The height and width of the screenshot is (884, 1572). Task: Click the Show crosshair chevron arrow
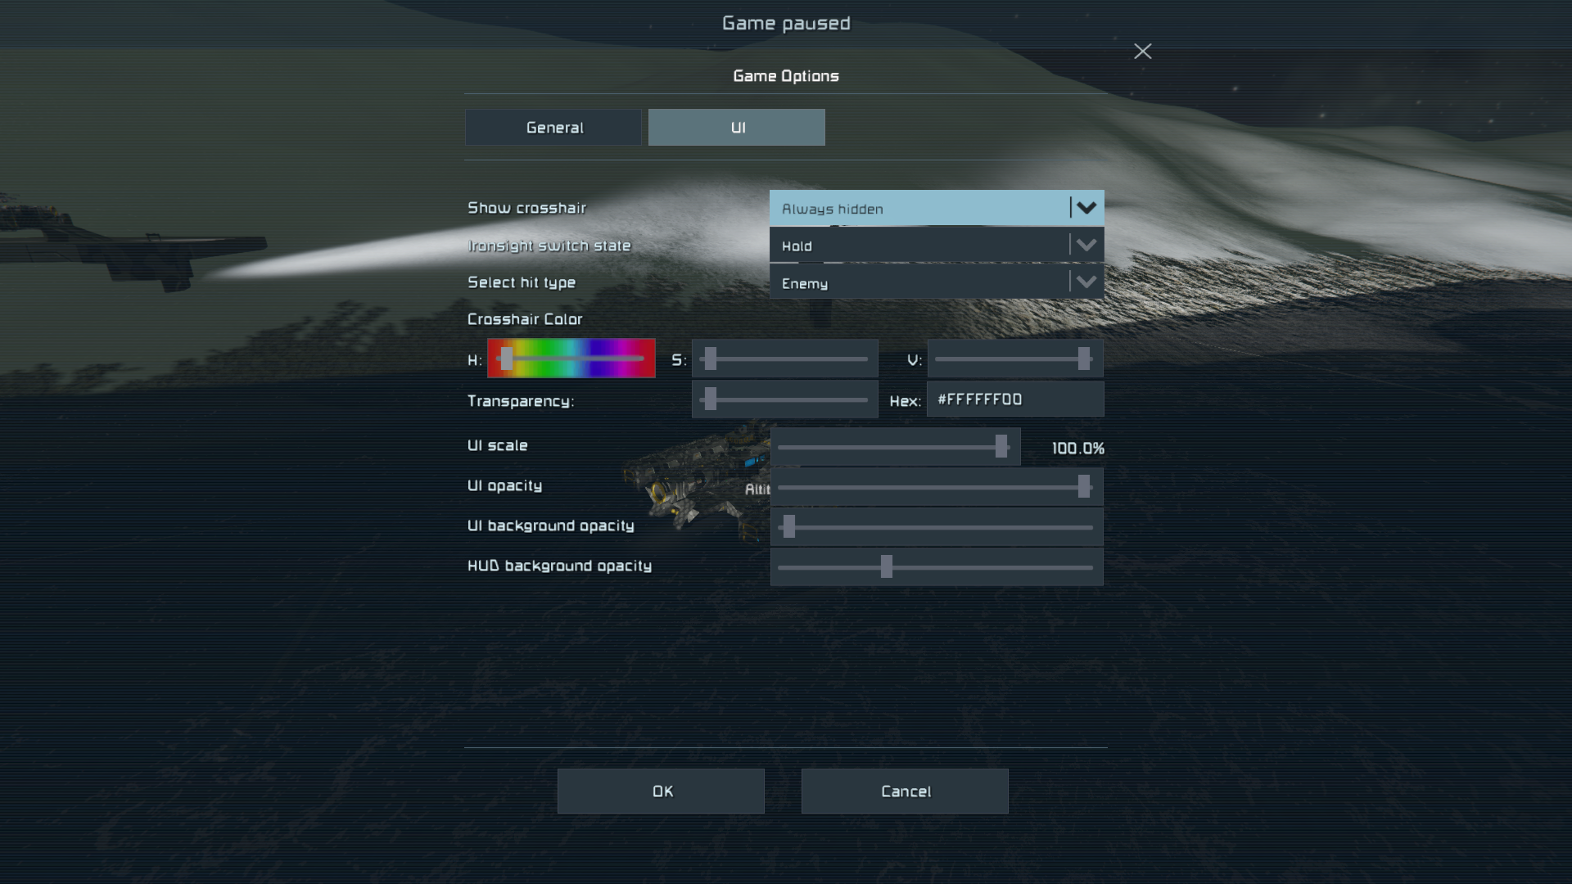pos(1086,208)
